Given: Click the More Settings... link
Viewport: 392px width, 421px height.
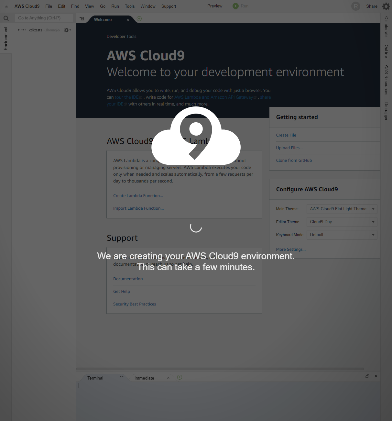Looking at the screenshot, I should coord(291,249).
